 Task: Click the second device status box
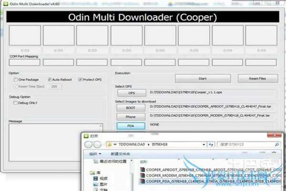59,35
